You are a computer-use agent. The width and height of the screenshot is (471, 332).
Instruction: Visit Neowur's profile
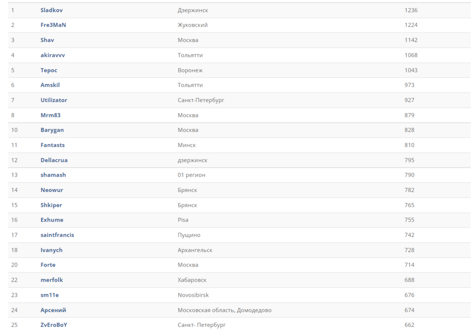[52, 190]
